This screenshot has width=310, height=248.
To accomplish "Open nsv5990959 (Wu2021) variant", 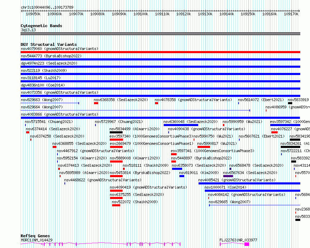I will 242,122.
